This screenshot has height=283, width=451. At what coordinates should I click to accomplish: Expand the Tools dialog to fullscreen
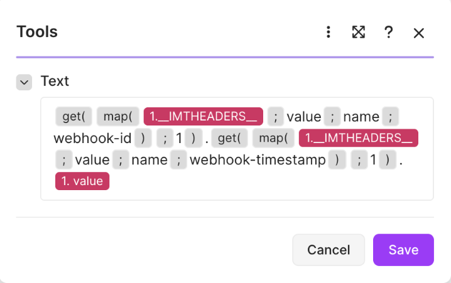359,32
